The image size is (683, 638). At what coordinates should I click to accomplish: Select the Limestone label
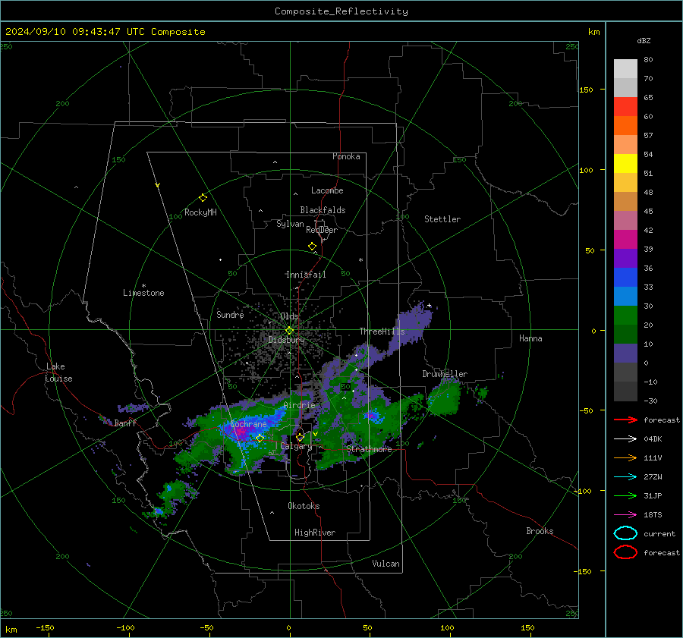click(143, 293)
